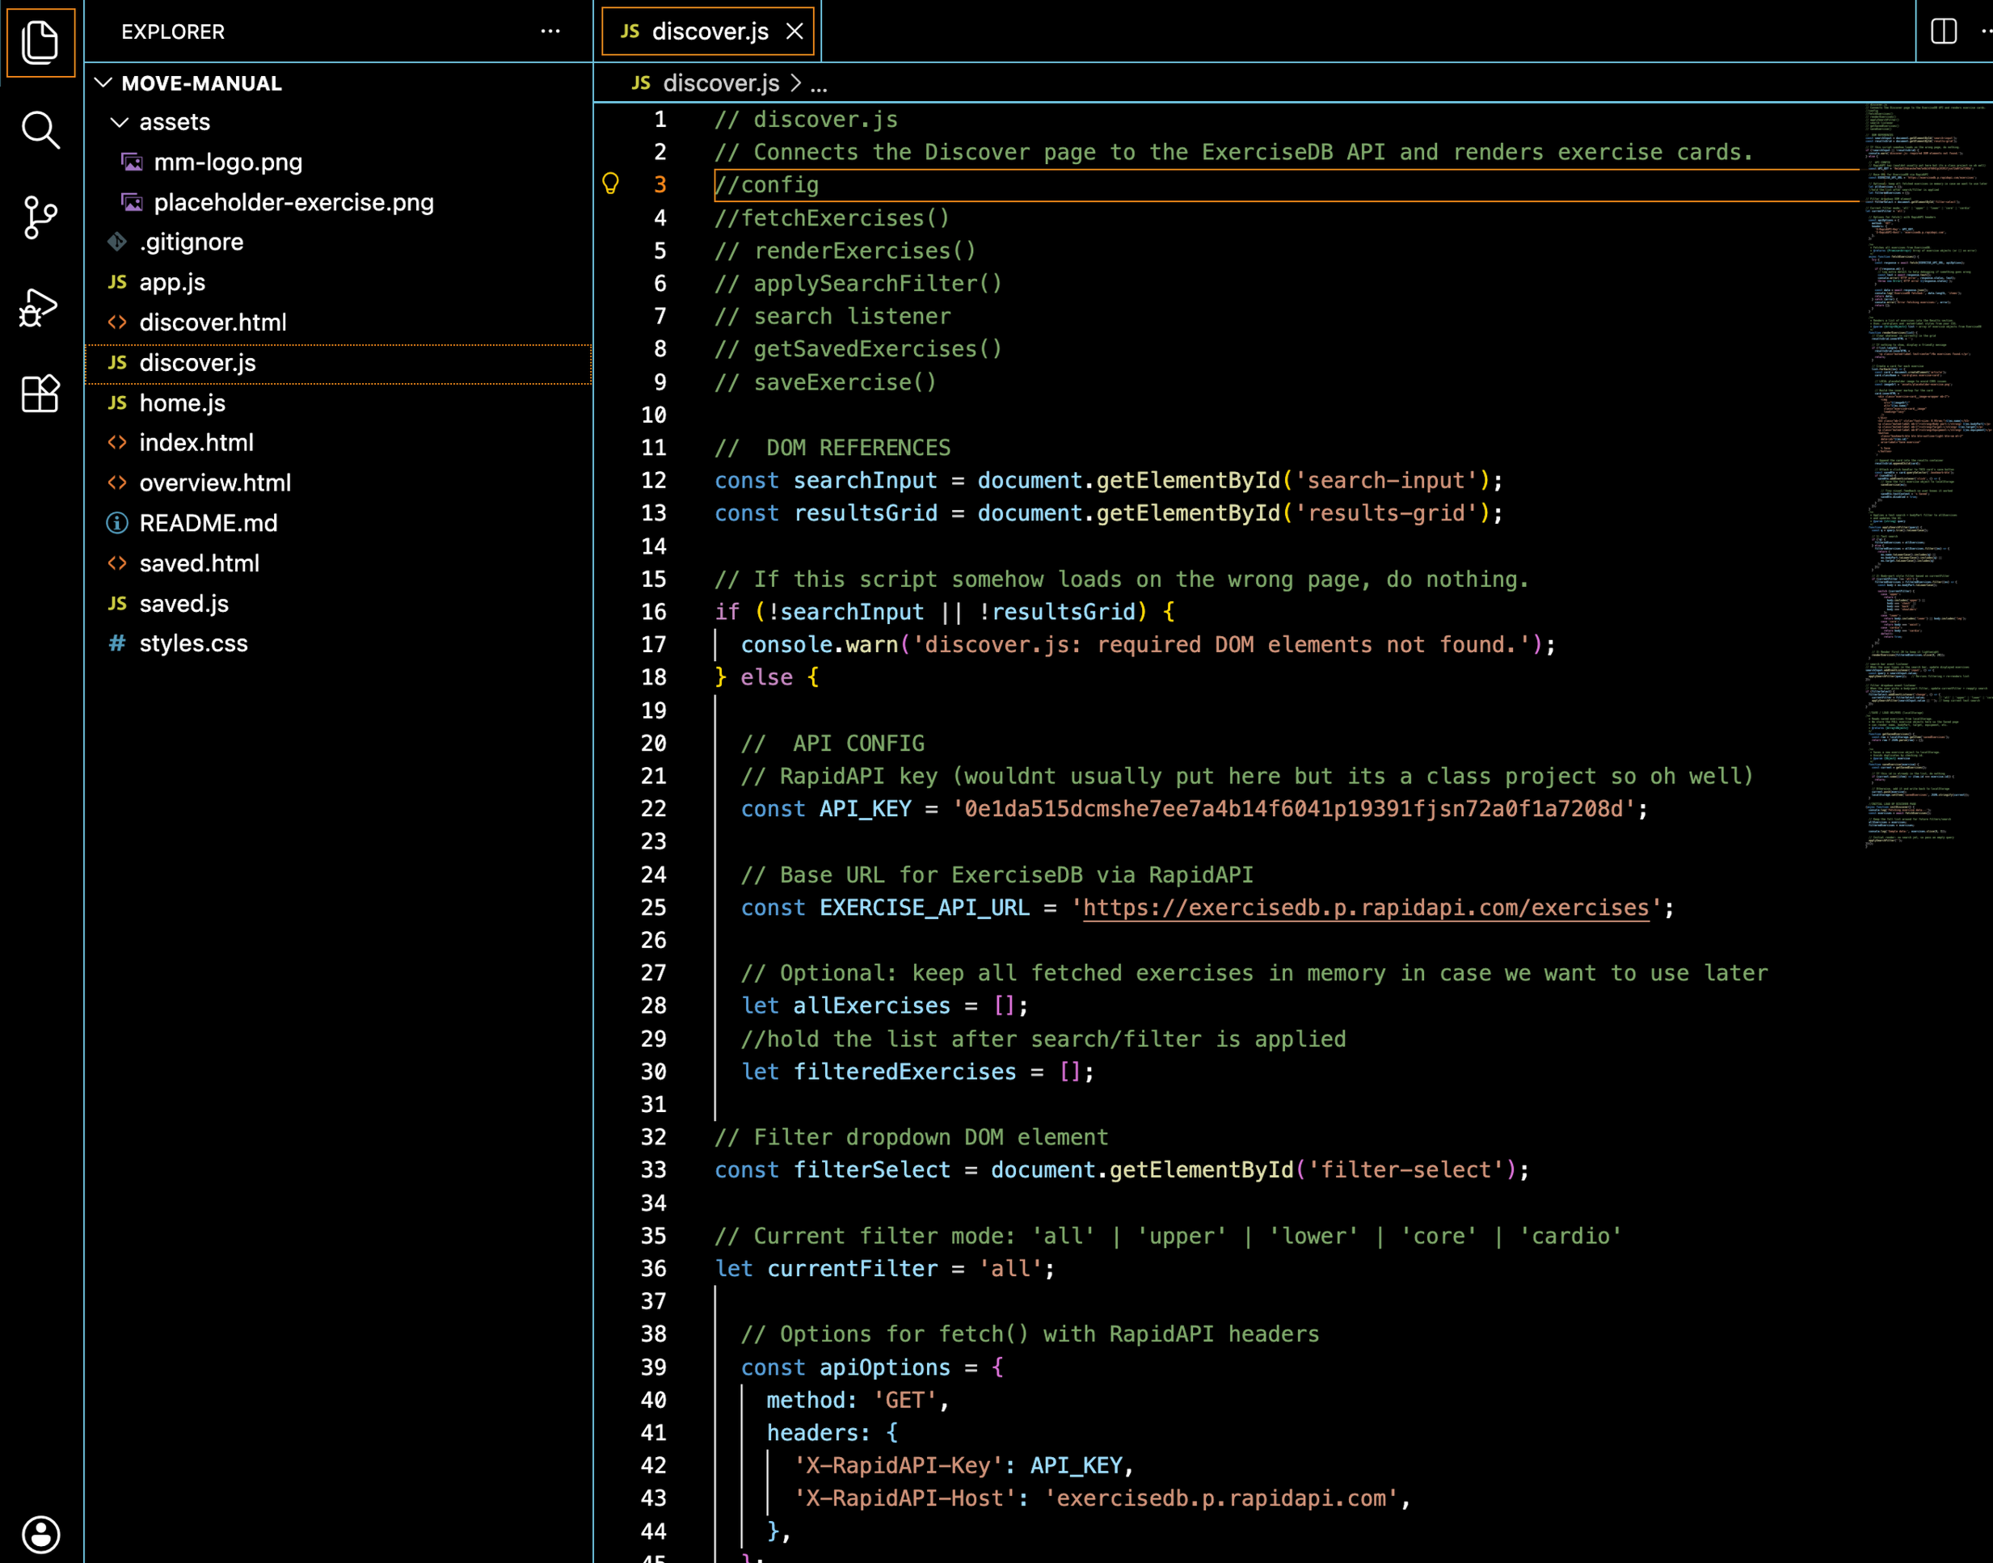
Task: Split the editor with the split icon
Action: 1945,30
